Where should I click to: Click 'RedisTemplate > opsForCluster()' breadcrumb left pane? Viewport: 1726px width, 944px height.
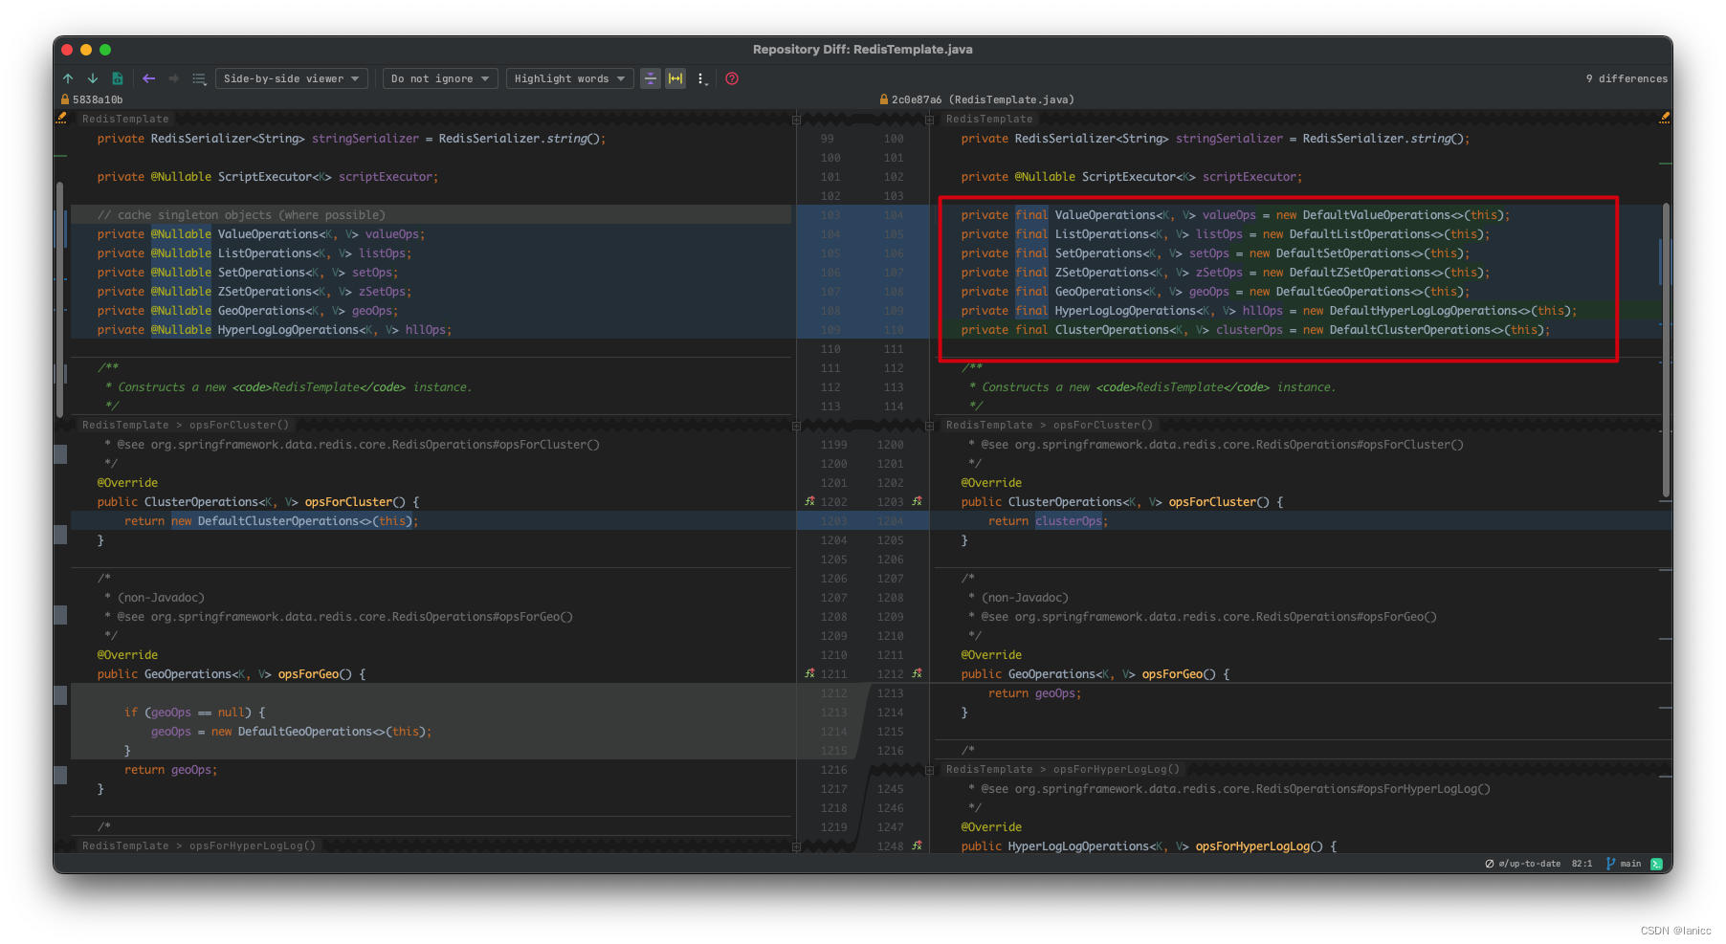tap(185, 425)
